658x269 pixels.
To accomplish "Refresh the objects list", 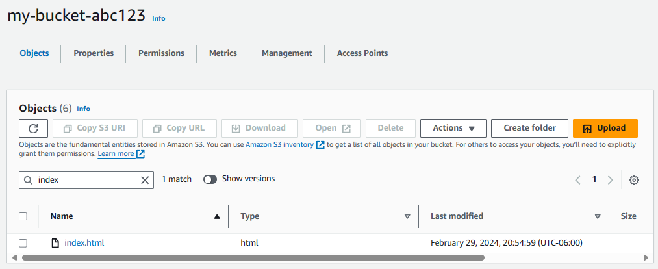I will tap(34, 128).
